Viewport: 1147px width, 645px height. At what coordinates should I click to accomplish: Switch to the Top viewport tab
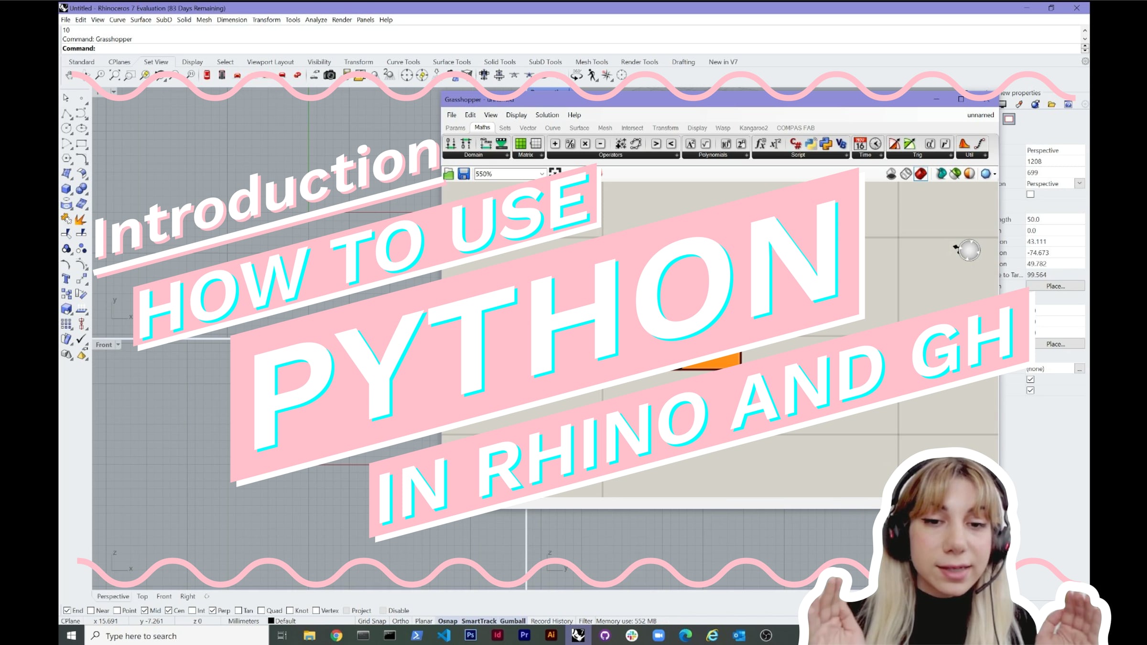[142, 596]
